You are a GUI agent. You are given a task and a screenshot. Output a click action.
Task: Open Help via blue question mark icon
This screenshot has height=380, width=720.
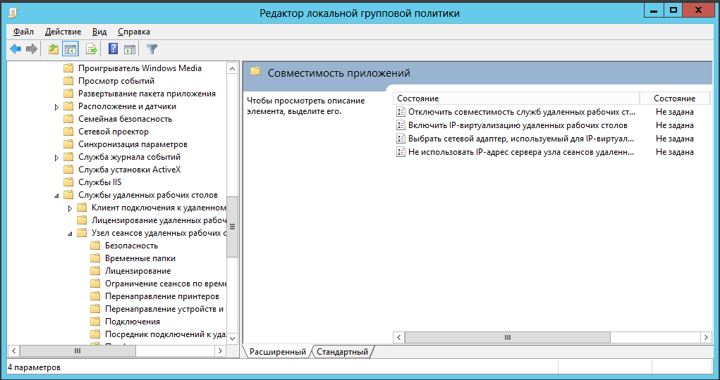(113, 49)
